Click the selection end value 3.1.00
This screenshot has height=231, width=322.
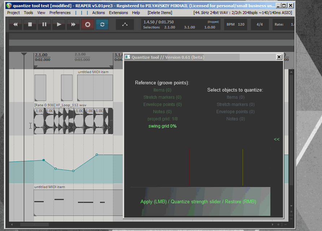[x=190, y=27]
